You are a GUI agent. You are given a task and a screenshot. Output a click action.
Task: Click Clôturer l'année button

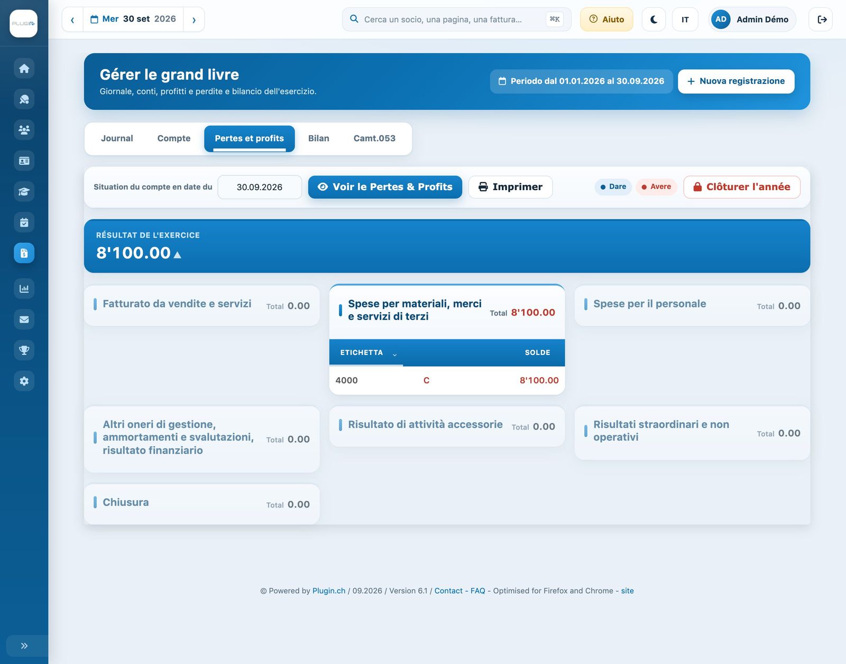pos(742,187)
